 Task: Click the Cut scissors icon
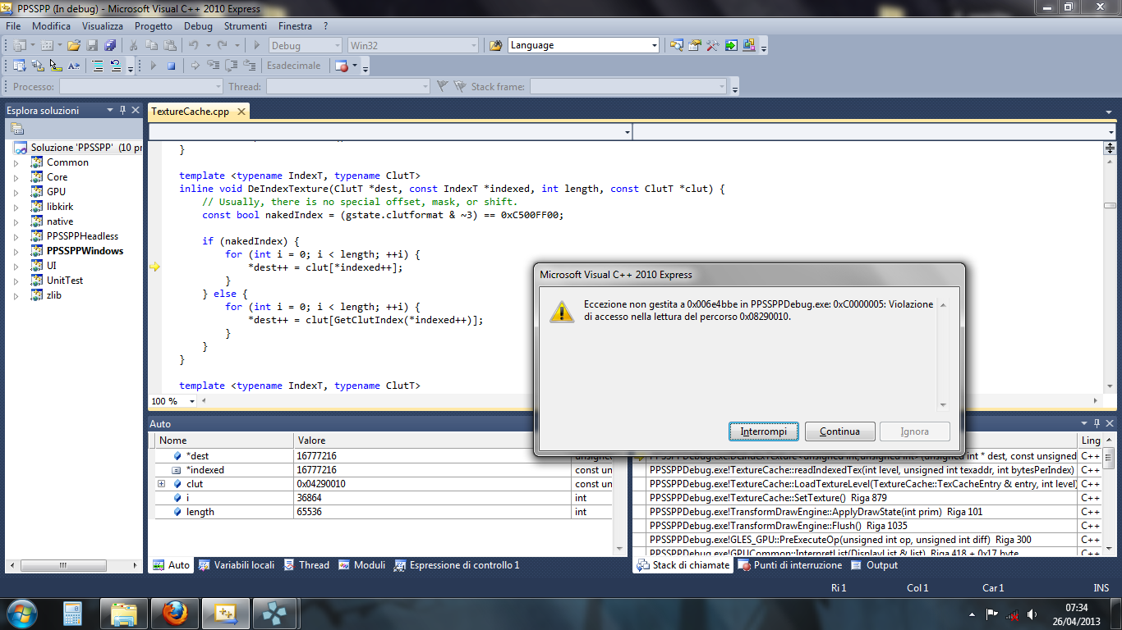coord(135,45)
